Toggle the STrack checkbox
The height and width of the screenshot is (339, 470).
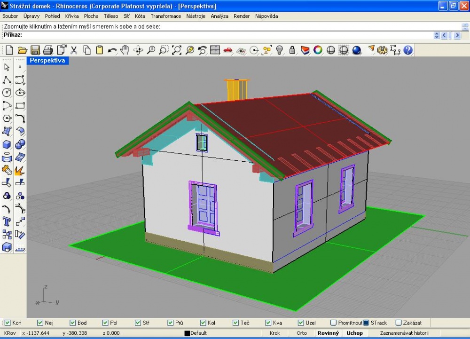click(x=366, y=323)
